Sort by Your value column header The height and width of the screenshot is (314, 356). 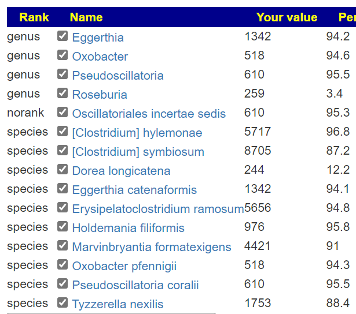pos(287,17)
